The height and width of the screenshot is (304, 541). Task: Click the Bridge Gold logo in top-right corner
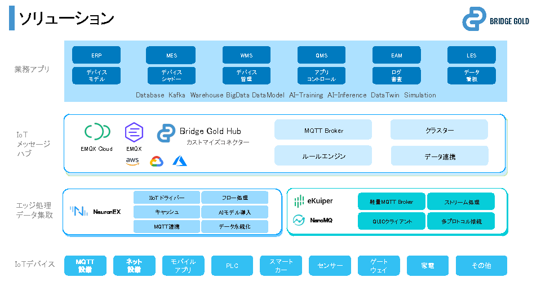coord(474,19)
